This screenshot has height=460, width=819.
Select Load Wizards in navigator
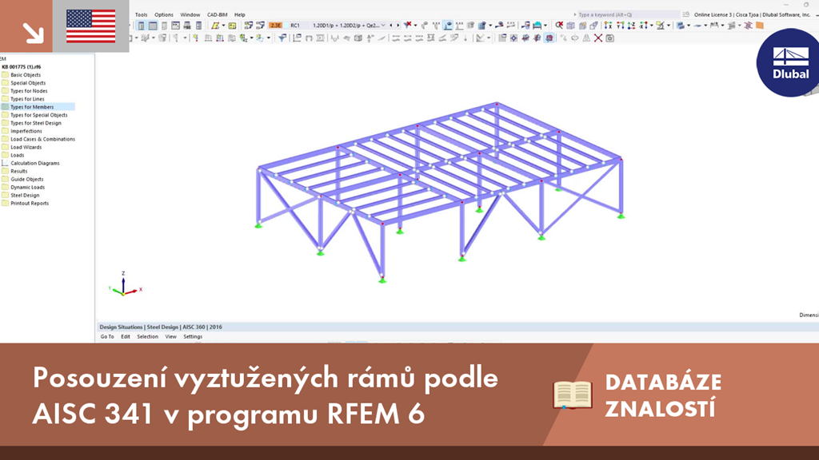[26, 147]
